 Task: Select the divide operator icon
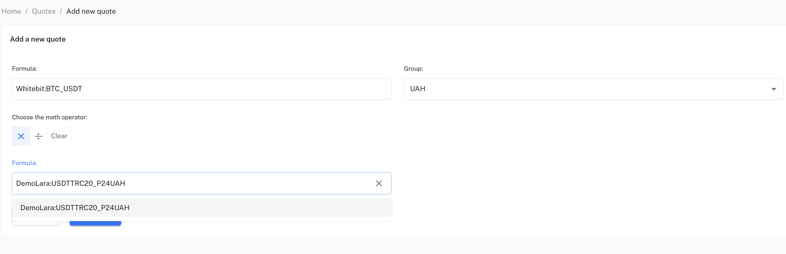(x=38, y=136)
